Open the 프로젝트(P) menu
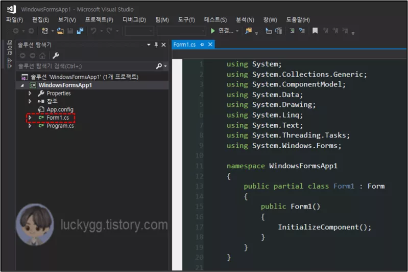408x272 pixels. click(99, 20)
